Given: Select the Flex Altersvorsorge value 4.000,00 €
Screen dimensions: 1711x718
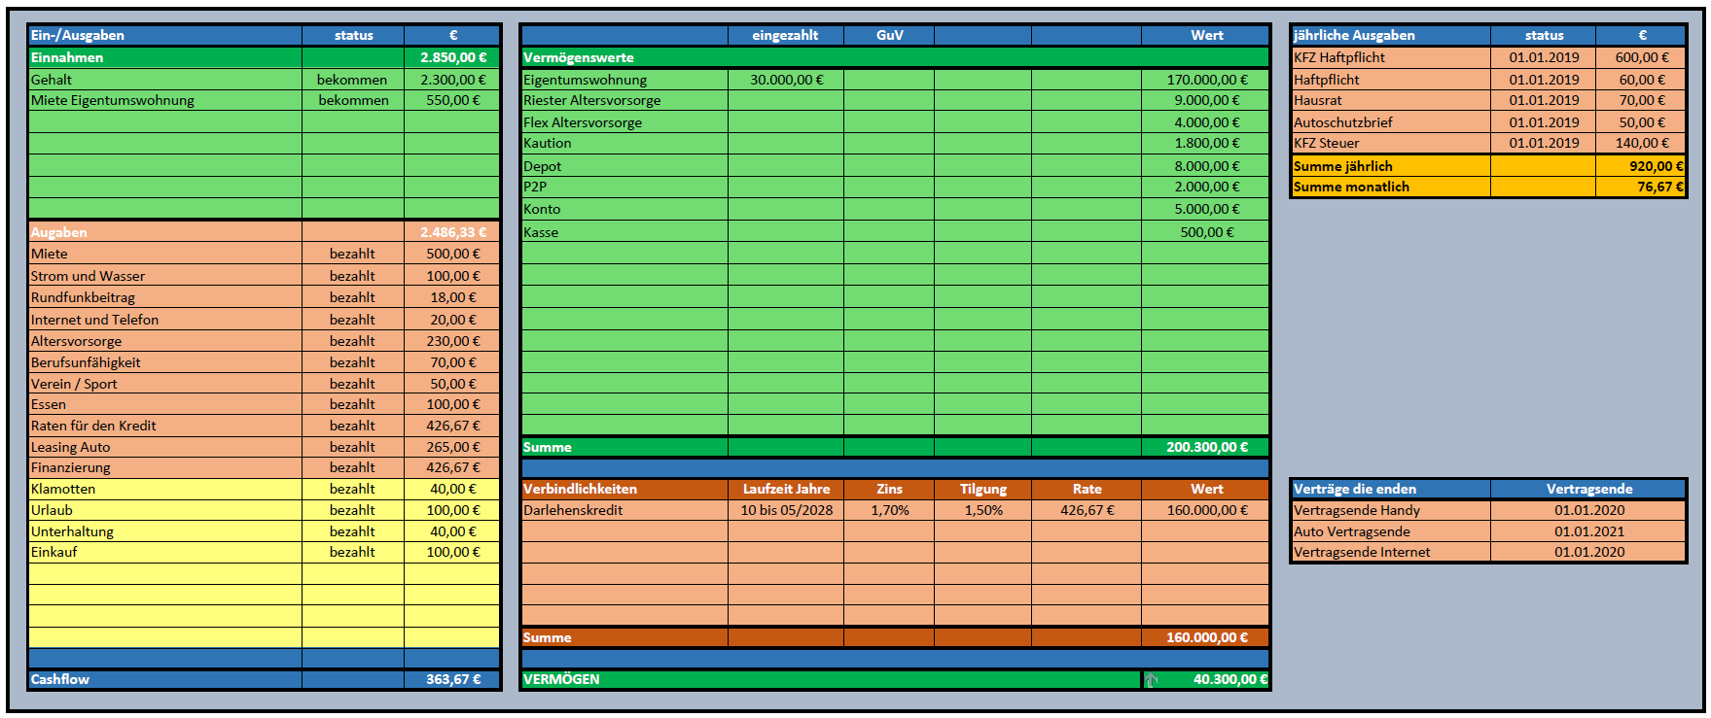Looking at the screenshot, I should (1206, 122).
